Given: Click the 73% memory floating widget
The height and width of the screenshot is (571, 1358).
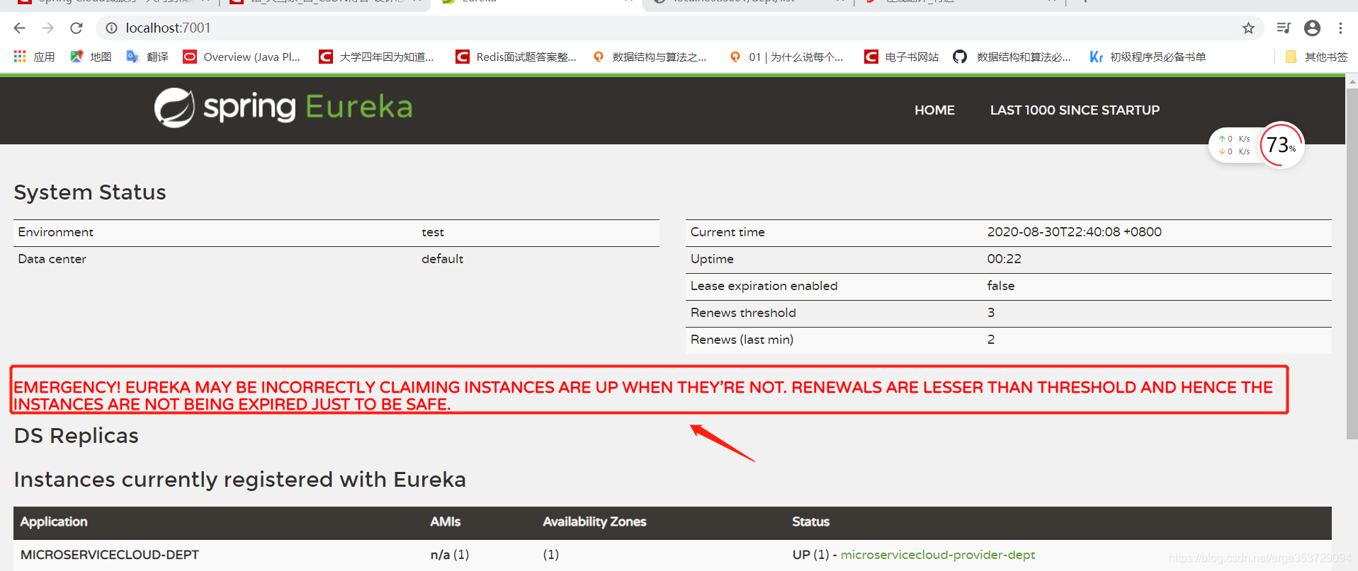Looking at the screenshot, I should (1281, 145).
